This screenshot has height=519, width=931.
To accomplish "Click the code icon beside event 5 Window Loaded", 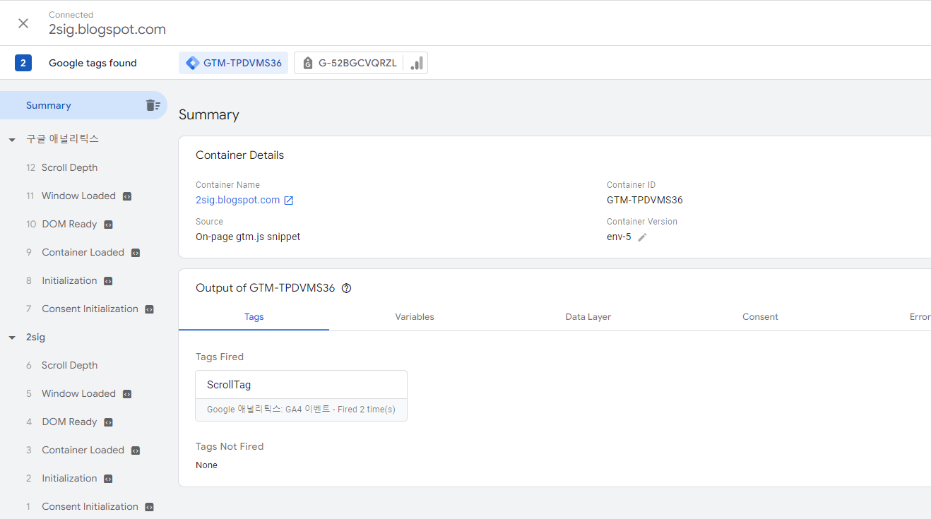I will point(127,394).
